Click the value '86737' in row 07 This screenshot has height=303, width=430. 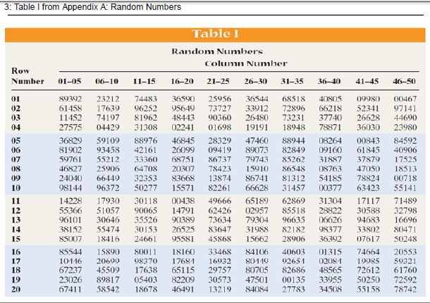(x=220, y=159)
